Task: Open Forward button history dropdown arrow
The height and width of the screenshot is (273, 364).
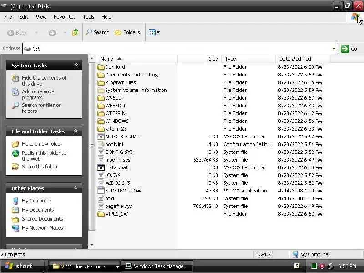Action: pos(65,33)
